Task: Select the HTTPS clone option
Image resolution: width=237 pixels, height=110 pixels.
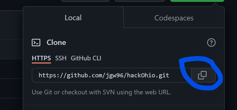Action: [x=41, y=58]
